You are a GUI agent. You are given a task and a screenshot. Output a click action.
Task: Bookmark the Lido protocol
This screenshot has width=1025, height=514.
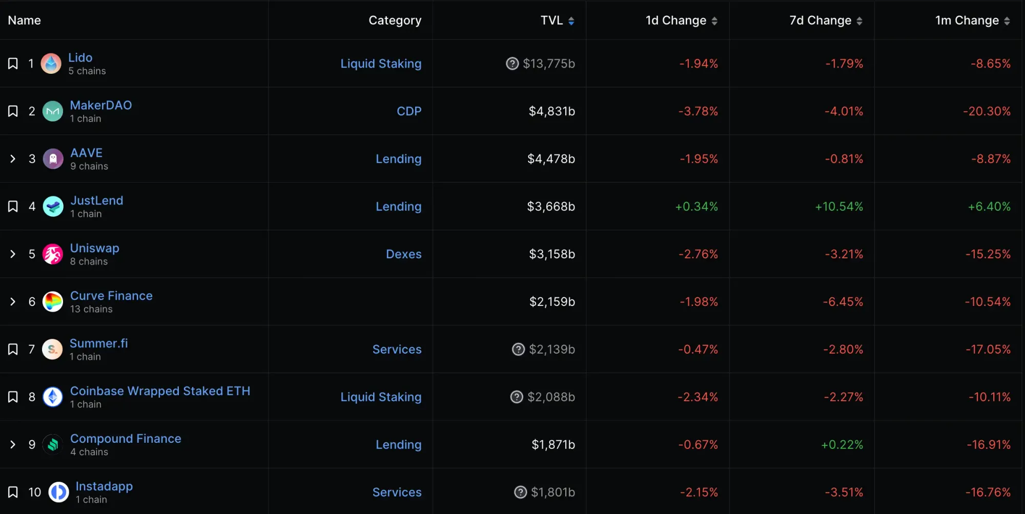point(13,64)
